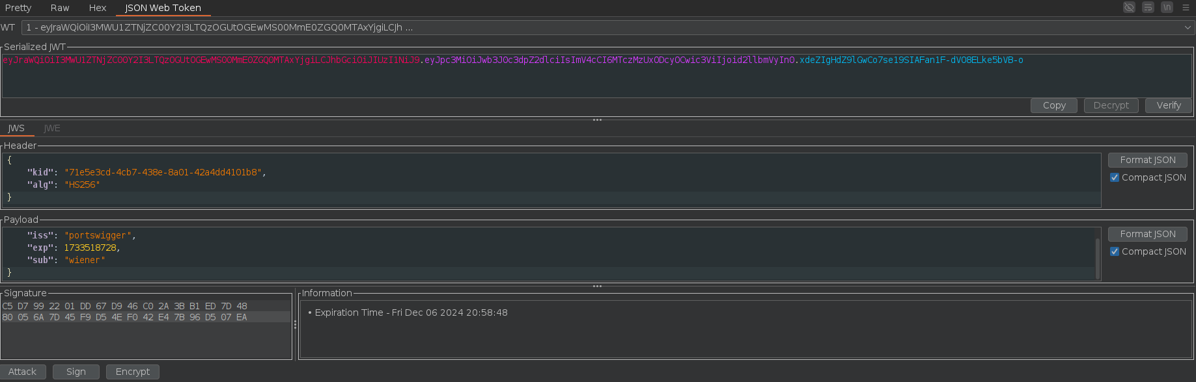Open the Attack menu button
This screenshot has width=1196, height=382.
[x=23, y=372]
